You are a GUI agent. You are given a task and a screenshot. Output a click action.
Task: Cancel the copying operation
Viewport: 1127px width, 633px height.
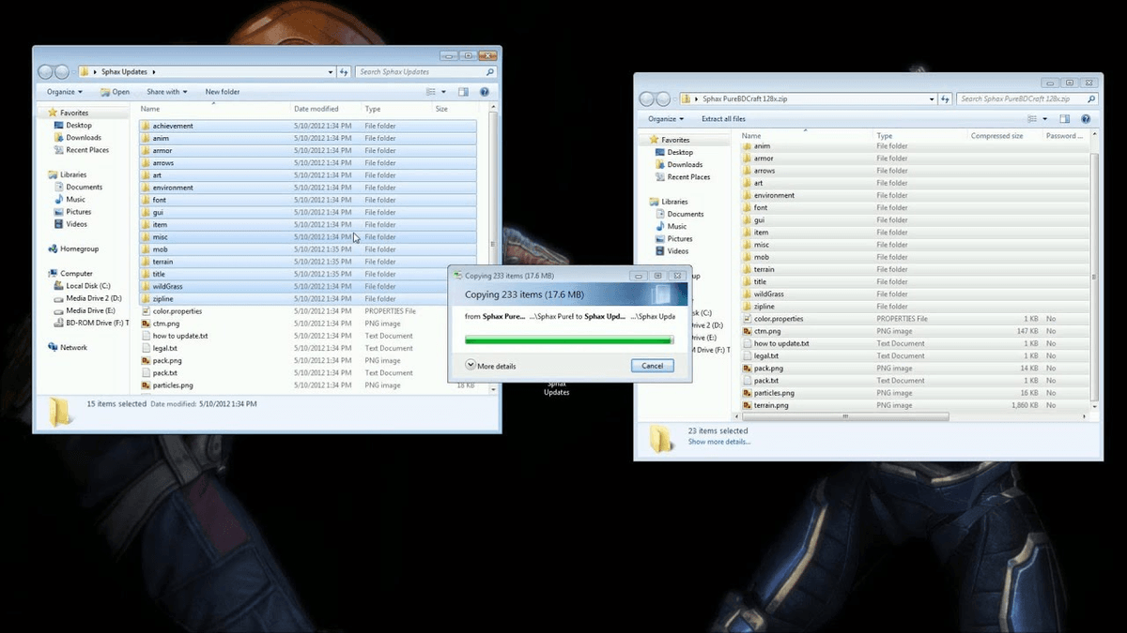652,366
